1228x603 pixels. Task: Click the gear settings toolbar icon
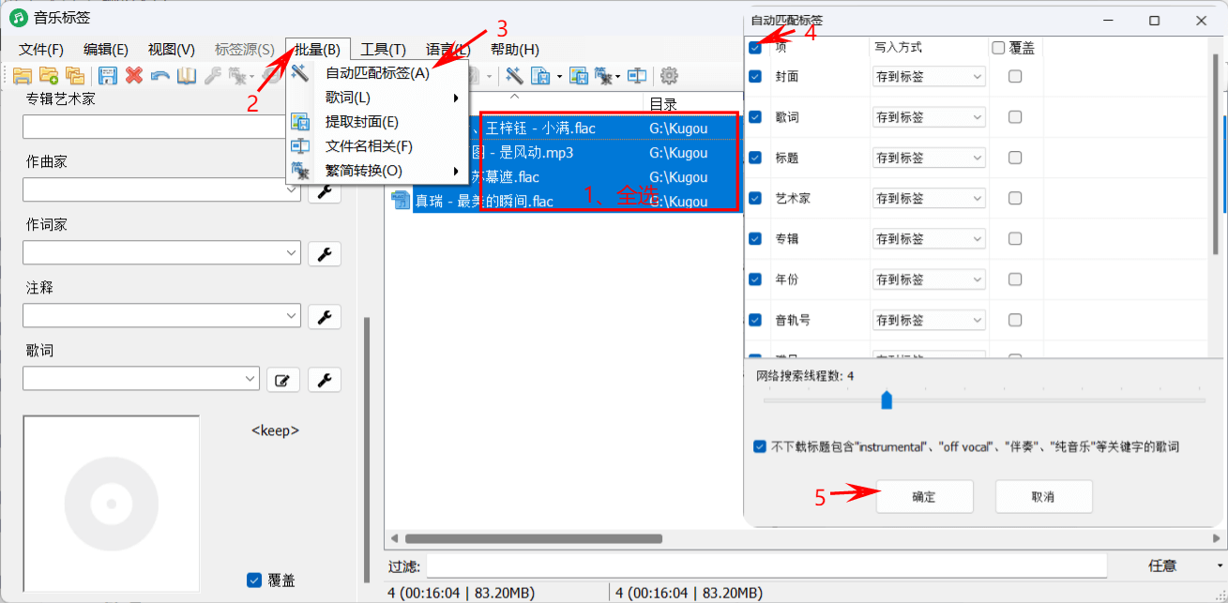tap(669, 75)
